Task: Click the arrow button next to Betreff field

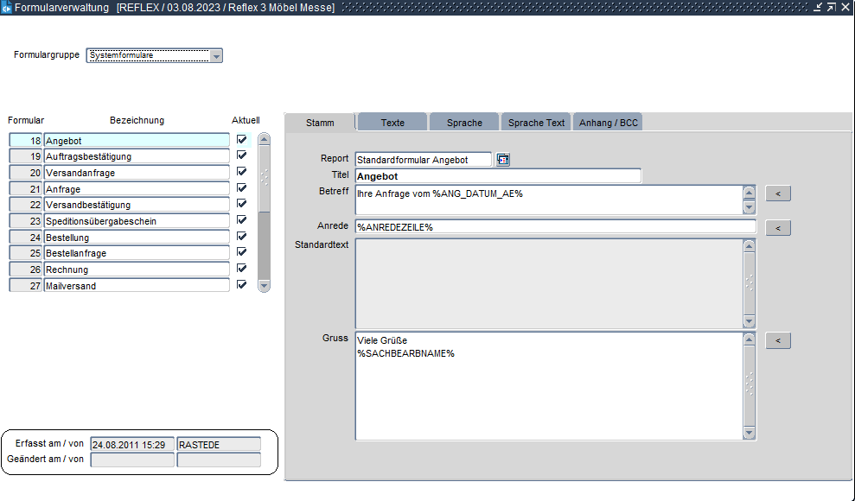Action: coord(778,193)
